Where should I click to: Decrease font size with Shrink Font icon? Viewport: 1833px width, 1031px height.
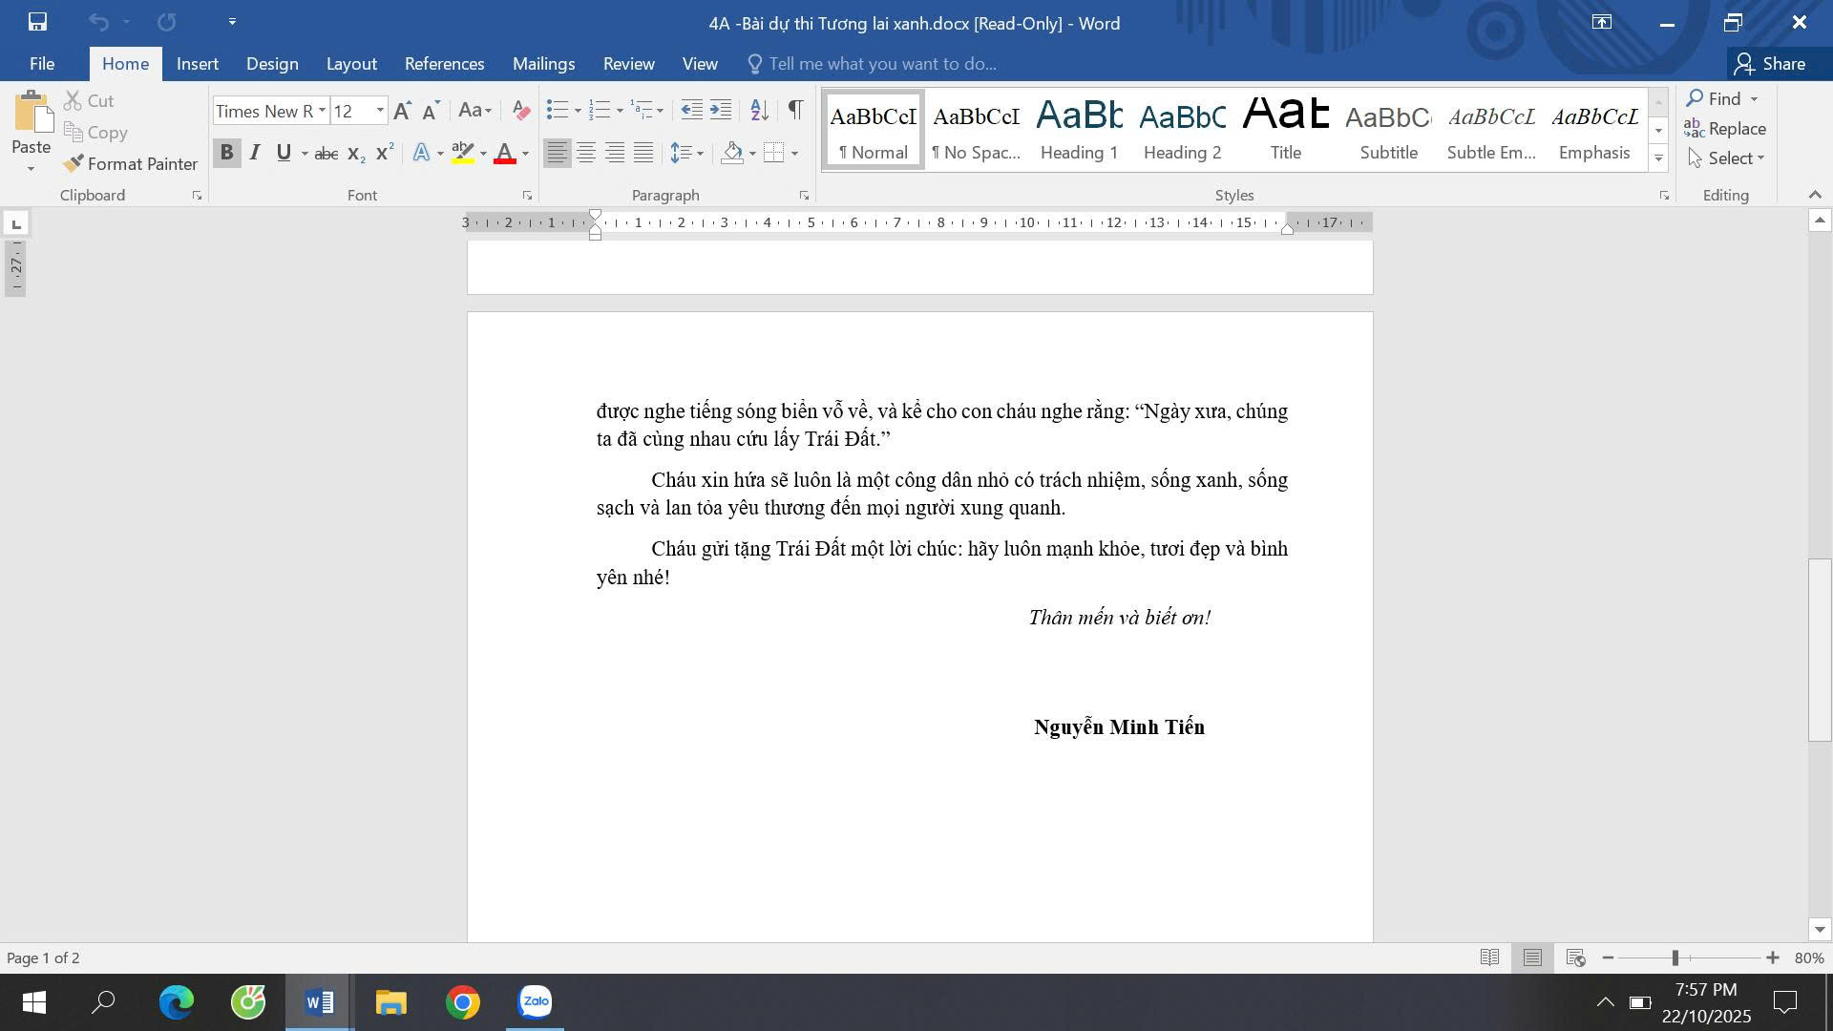pos(432,111)
